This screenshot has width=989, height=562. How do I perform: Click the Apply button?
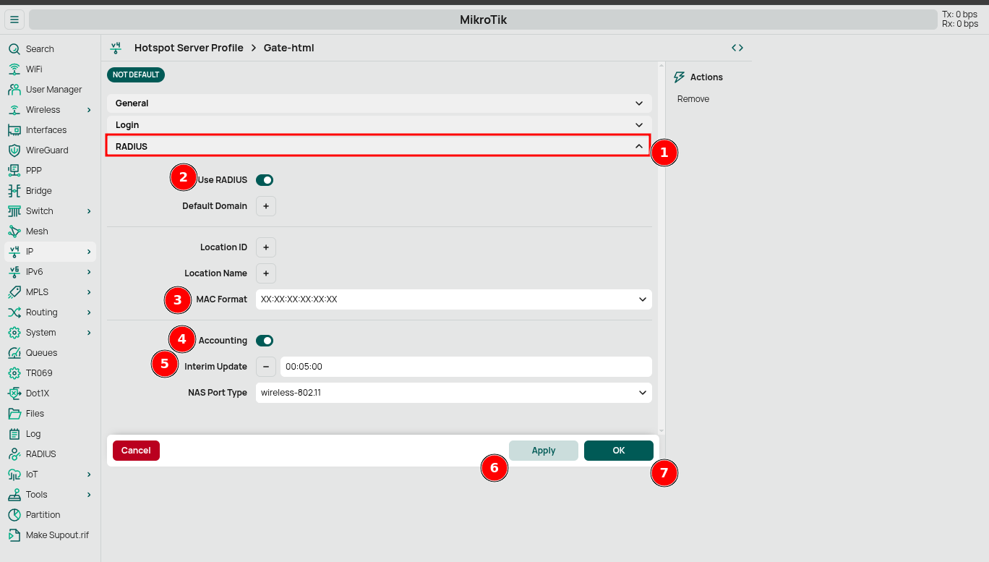pyautogui.click(x=543, y=450)
